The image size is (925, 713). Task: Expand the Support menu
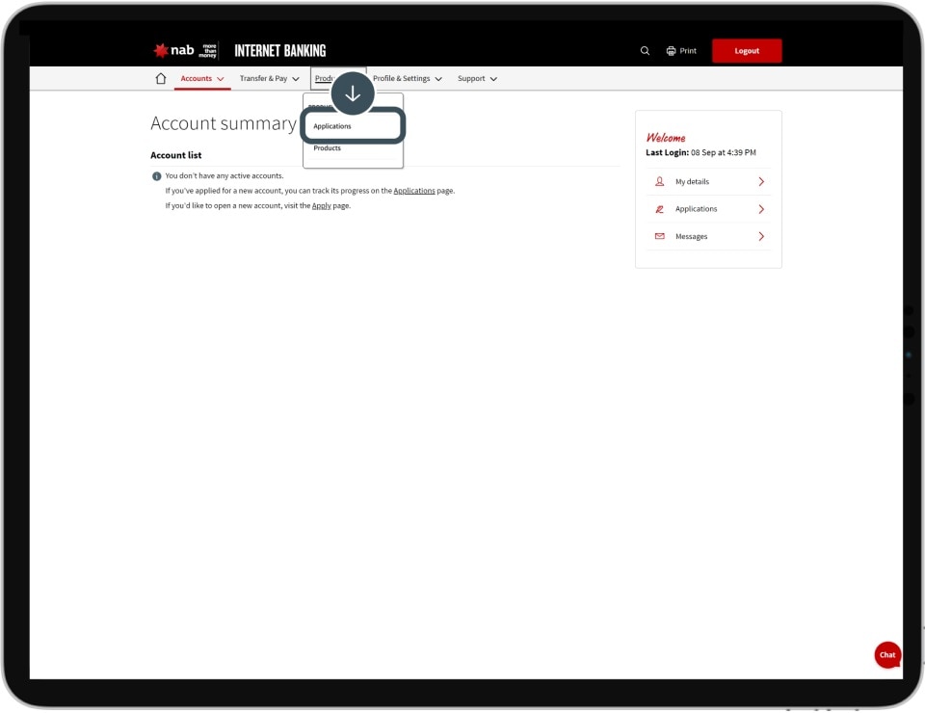point(477,79)
